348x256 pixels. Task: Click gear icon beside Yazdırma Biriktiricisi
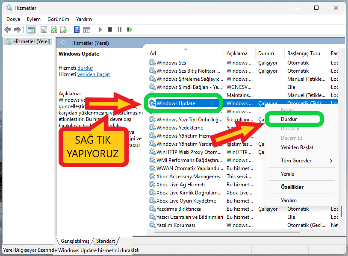point(152,209)
